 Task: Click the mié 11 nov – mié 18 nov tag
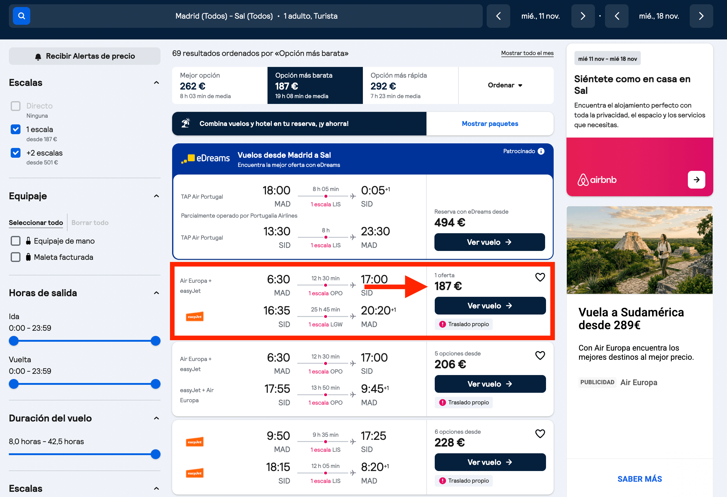pyautogui.click(x=607, y=58)
